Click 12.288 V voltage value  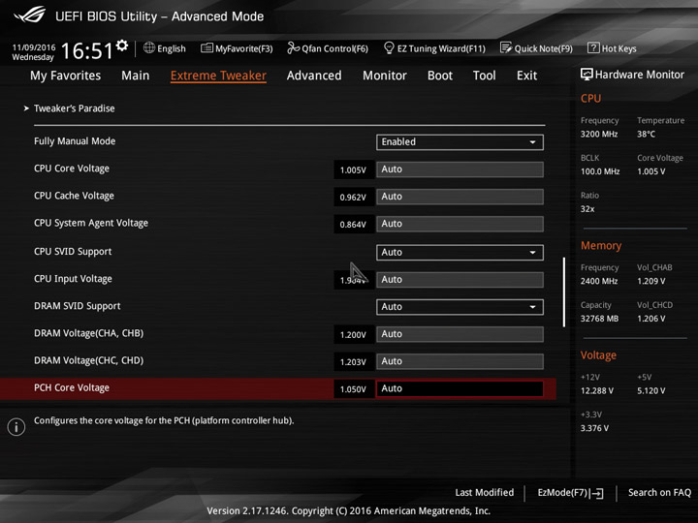(597, 390)
